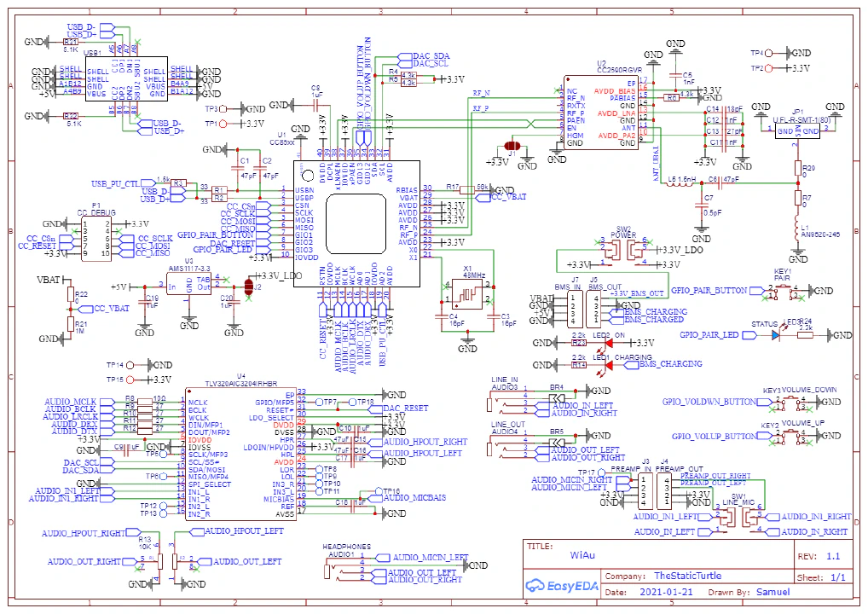Click the LED2 ON diode symbol
Image resolution: width=868 pixels, height=614 pixels.
(x=607, y=344)
